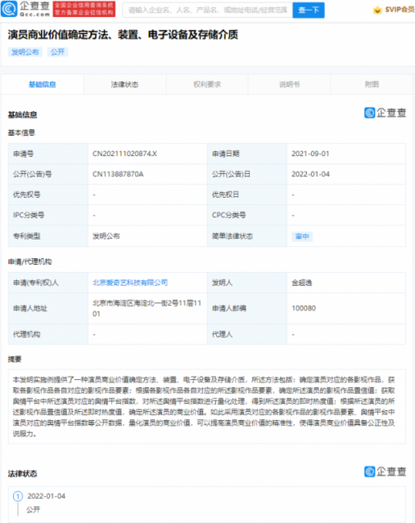
Task: Open SVIP会员 membership link
Action: tap(399, 10)
